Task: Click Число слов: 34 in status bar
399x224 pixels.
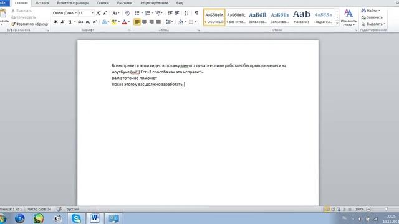Action: pyautogui.click(x=39, y=209)
